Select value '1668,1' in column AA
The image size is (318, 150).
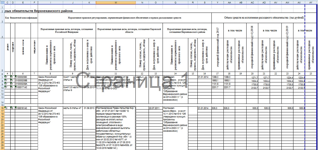coord(229,81)
